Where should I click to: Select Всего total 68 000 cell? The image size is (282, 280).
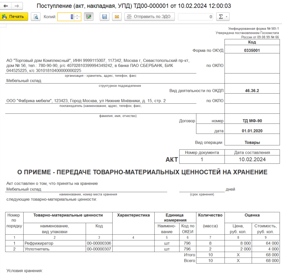(x=266, y=261)
